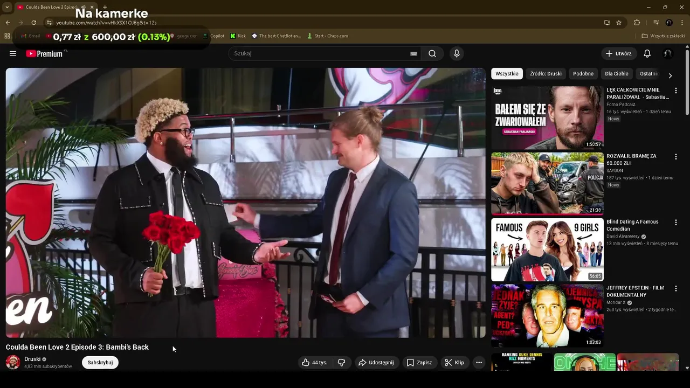
Task: Open browser extensions puzzle icon
Action: 637,23
